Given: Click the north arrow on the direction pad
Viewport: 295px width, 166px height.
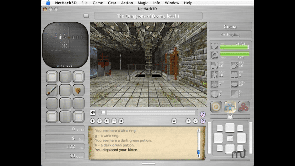Looking at the screenshot, I should click(x=230, y=128).
